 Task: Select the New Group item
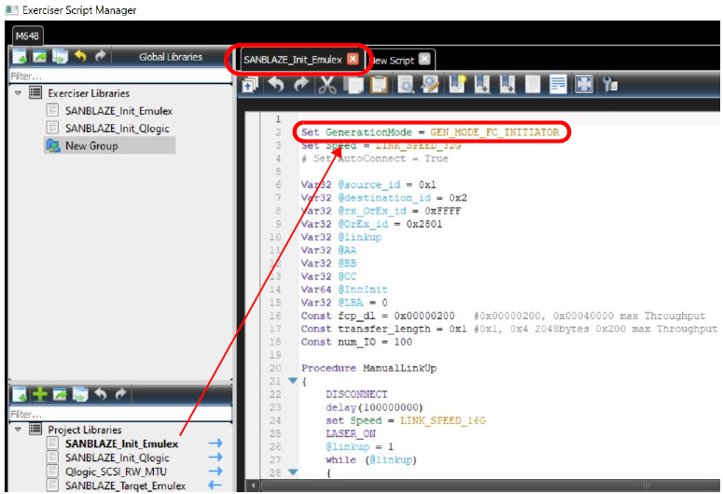click(91, 146)
